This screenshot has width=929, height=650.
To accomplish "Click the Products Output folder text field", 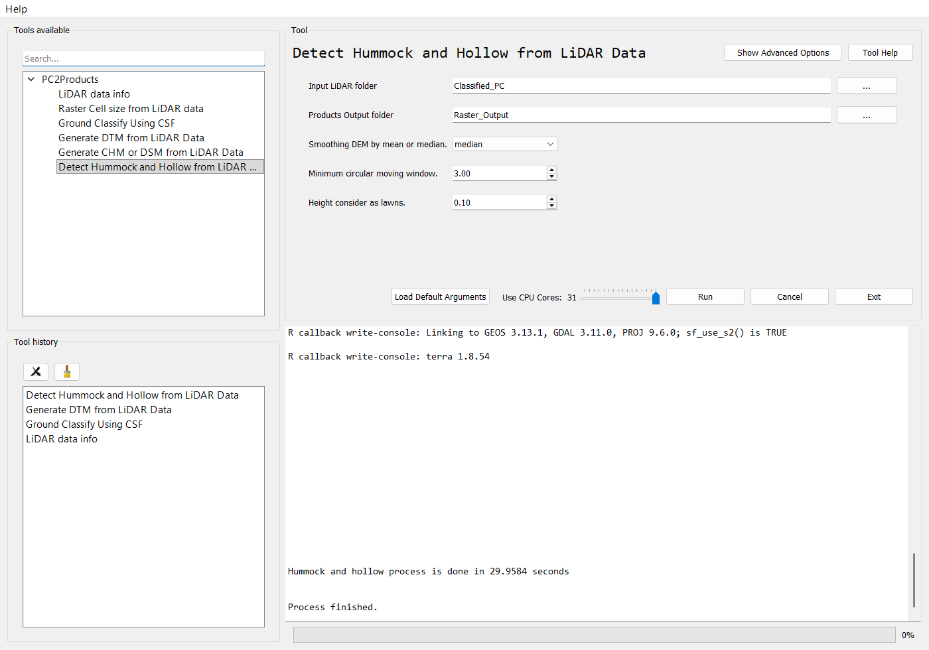I will click(641, 115).
